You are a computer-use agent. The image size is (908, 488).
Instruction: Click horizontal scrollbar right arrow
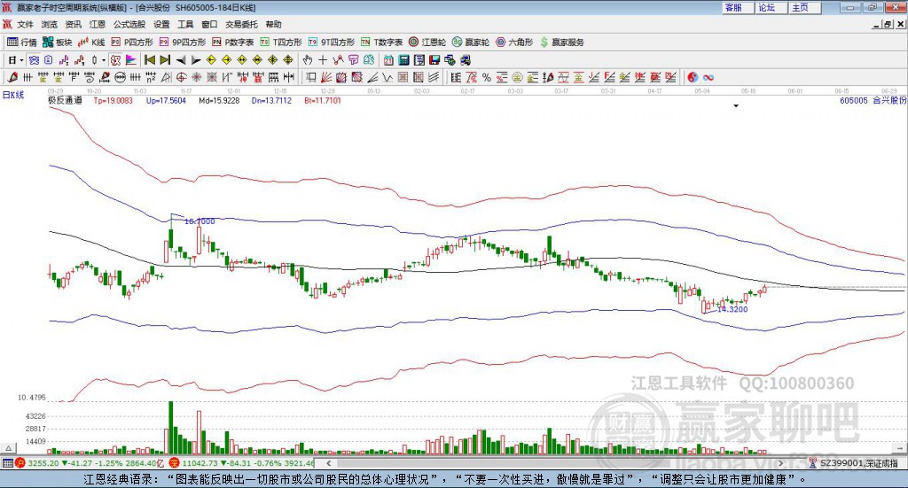[780, 463]
